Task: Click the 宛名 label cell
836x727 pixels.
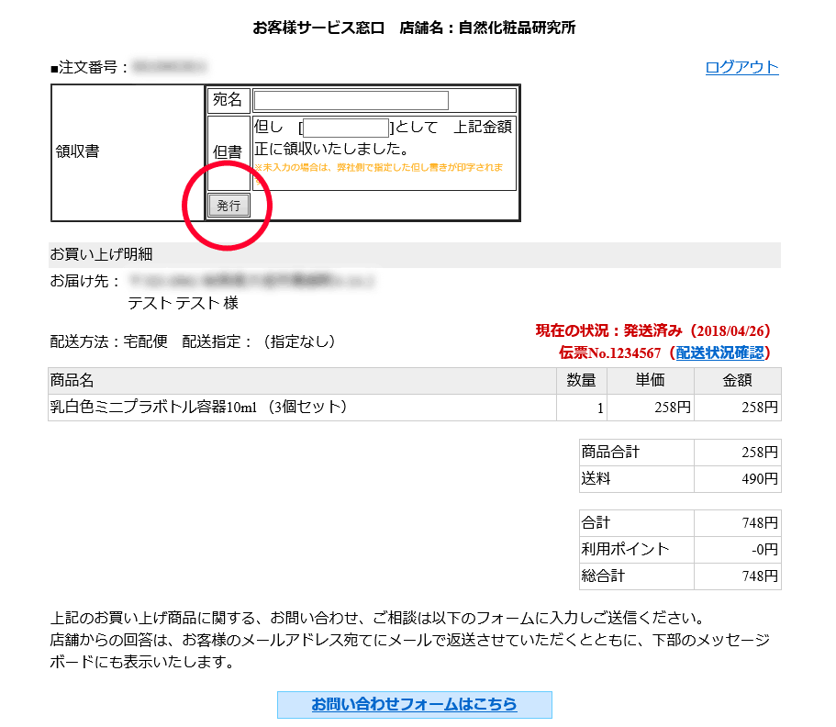Action: pos(229,100)
